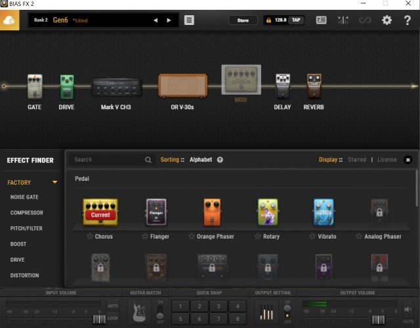The width and height of the screenshot is (420, 328).
Task: Choose the Flanger pedal
Action: pyautogui.click(x=156, y=212)
